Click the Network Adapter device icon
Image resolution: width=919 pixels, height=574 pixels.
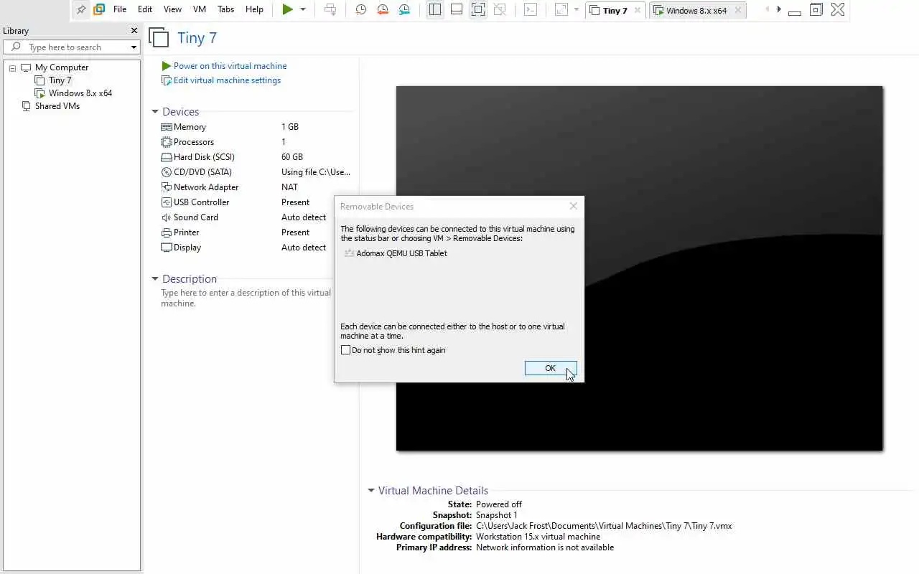click(x=167, y=187)
